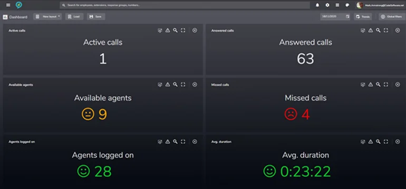Click the red sad face next to 4
This screenshot has width=406, height=189.
(291, 114)
